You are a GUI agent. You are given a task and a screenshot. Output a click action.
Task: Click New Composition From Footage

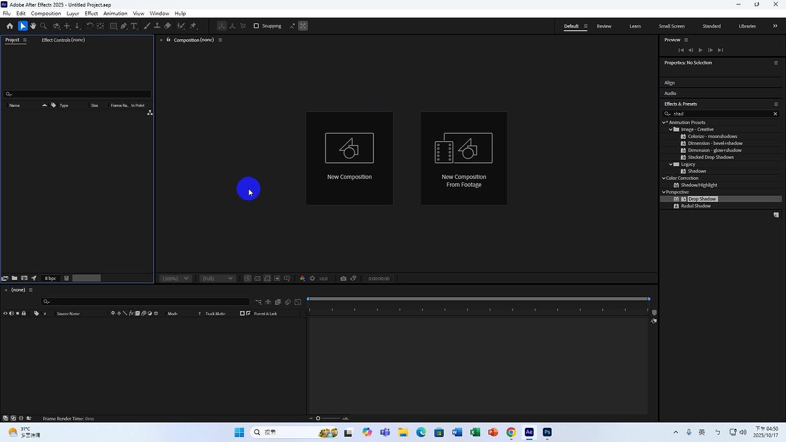point(464,158)
